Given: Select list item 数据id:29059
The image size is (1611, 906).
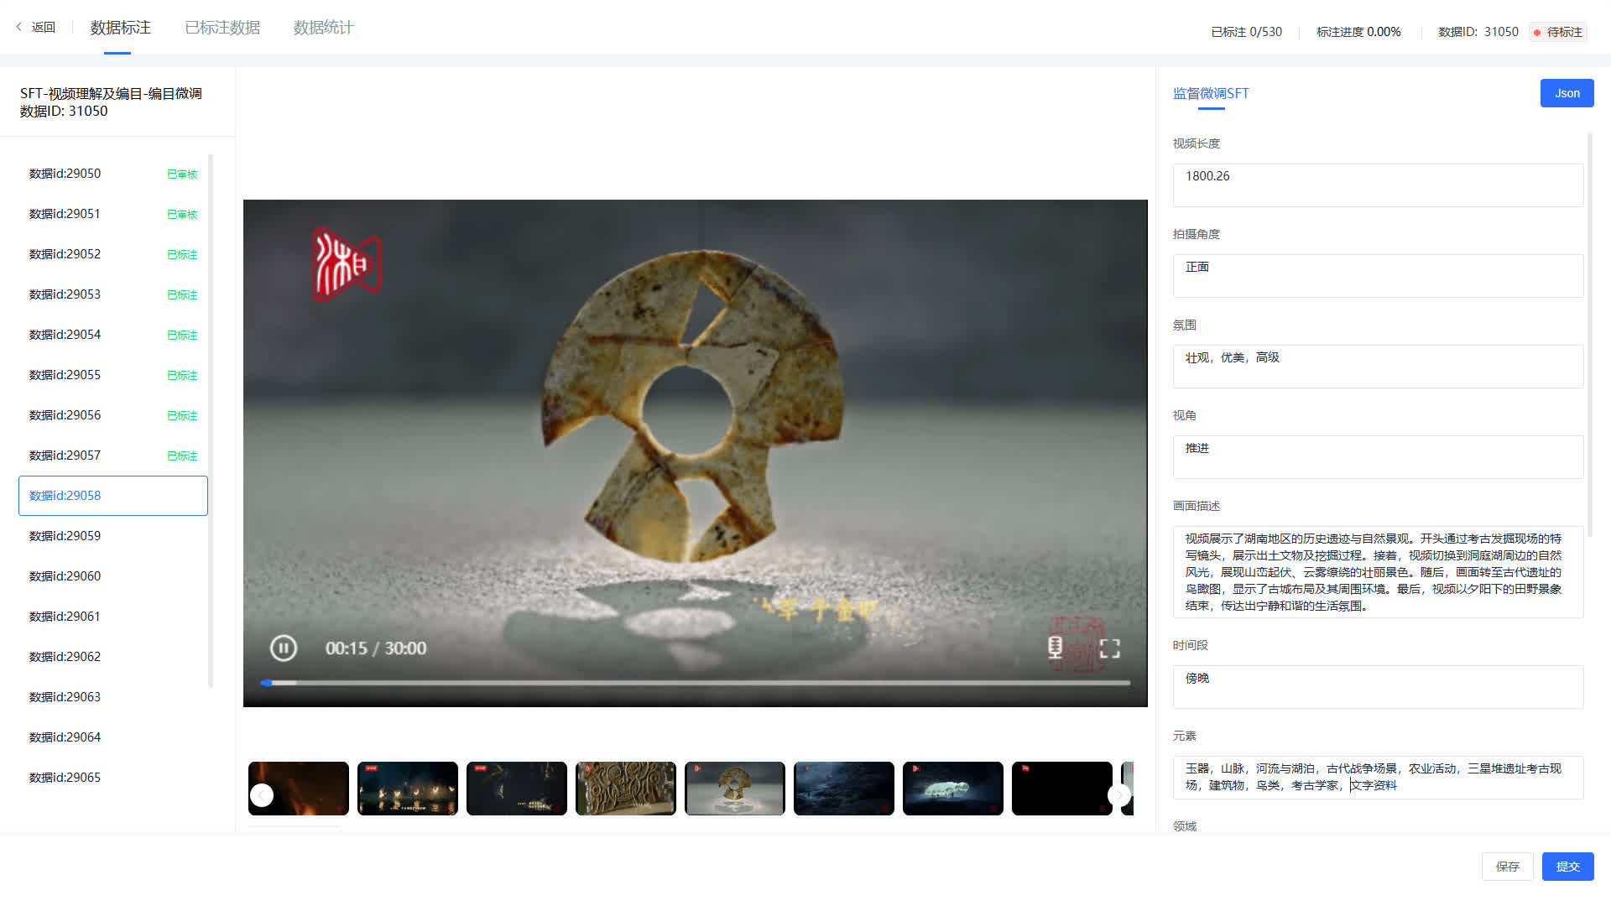Looking at the screenshot, I should [x=113, y=536].
